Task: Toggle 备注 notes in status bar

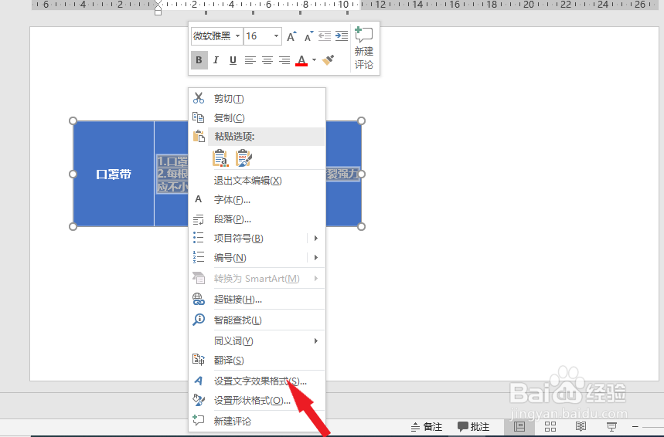Action: [x=427, y=427]
